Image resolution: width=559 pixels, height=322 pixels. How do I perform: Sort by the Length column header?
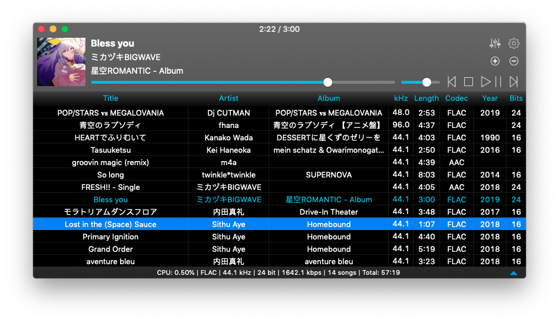tap(426, 98)
